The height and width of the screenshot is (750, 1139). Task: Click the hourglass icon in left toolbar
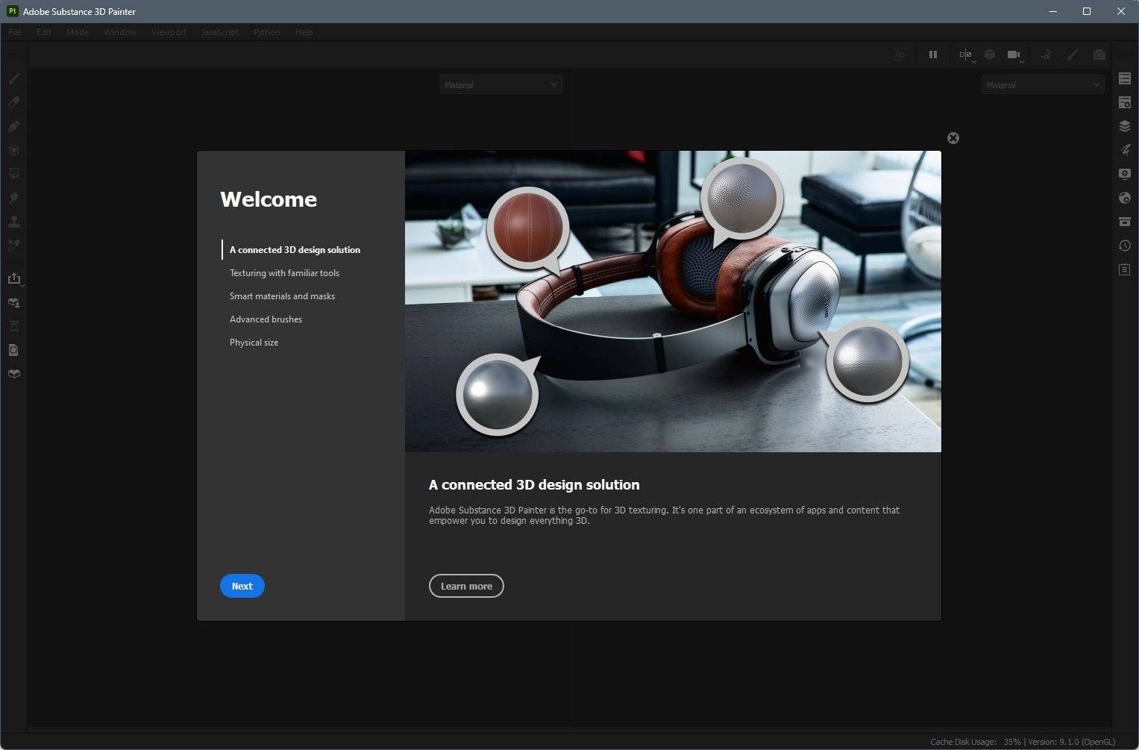coord(13,326)
